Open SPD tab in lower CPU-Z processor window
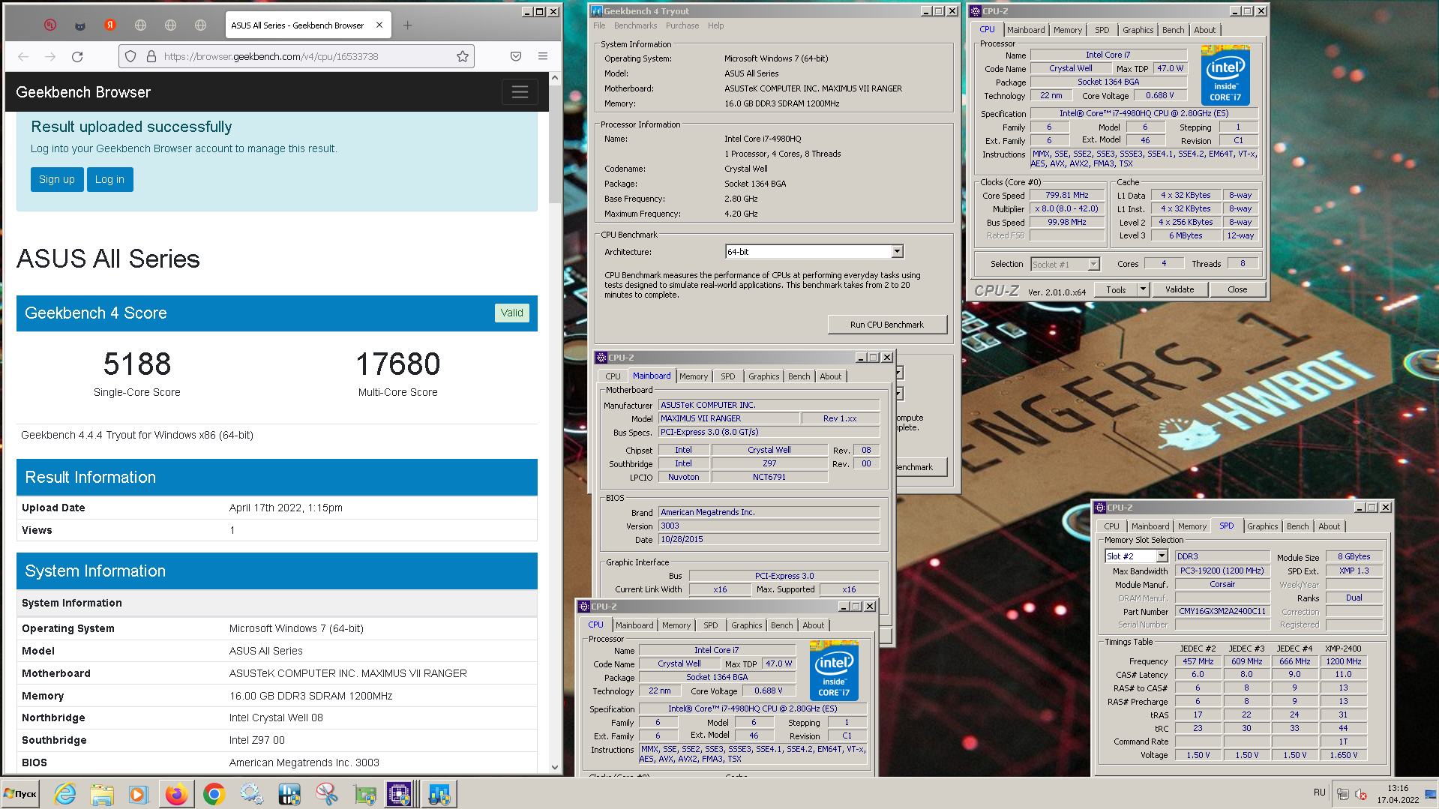Screen dimensions: 1439x809 pyautogui.click(x=711, y=625)
